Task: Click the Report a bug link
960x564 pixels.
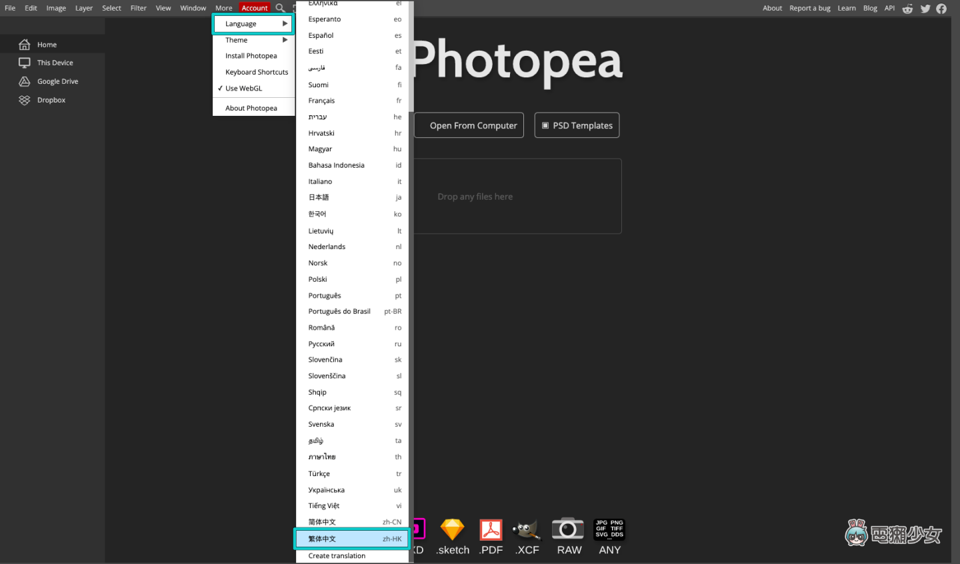Action: pos(809,8)
